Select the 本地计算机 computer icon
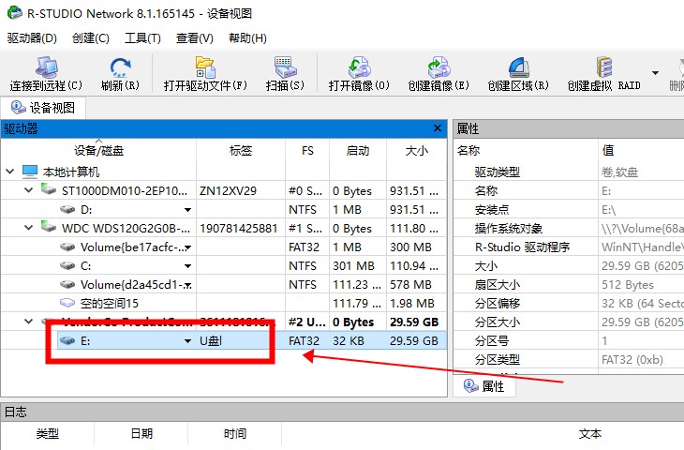 point(30,172)
